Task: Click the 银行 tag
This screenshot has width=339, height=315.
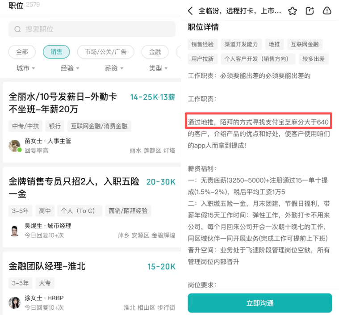Action: [x=54, y=126]
